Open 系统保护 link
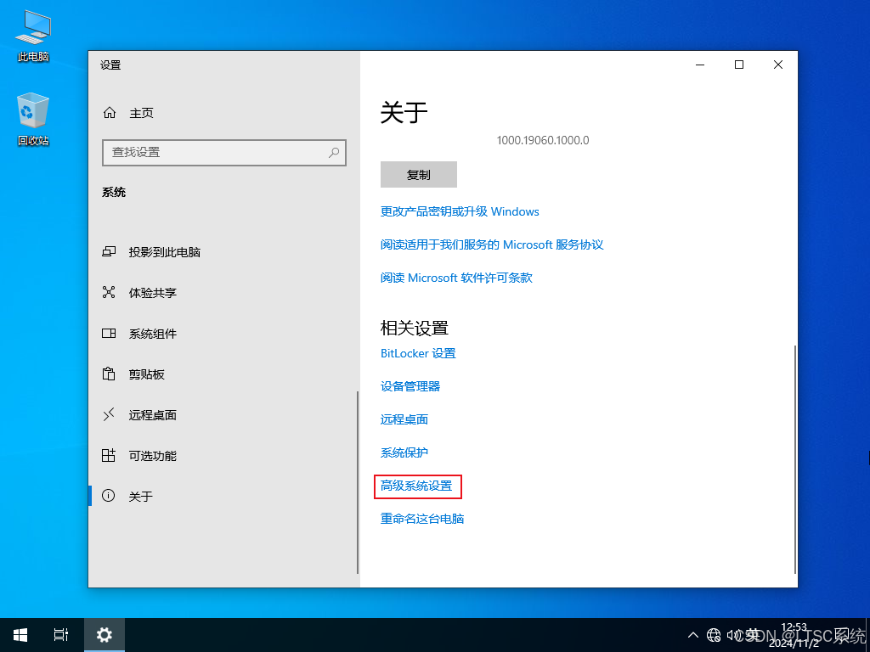870x652 pixels. tap(404, 452)
